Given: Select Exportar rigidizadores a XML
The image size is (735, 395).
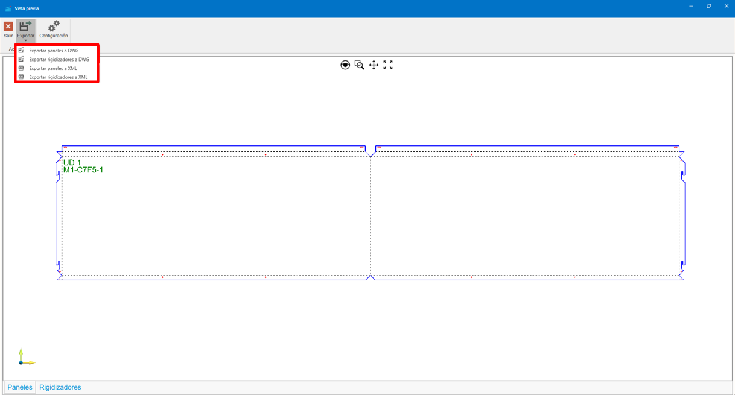Looking at the screenshot, I should 58,77.
